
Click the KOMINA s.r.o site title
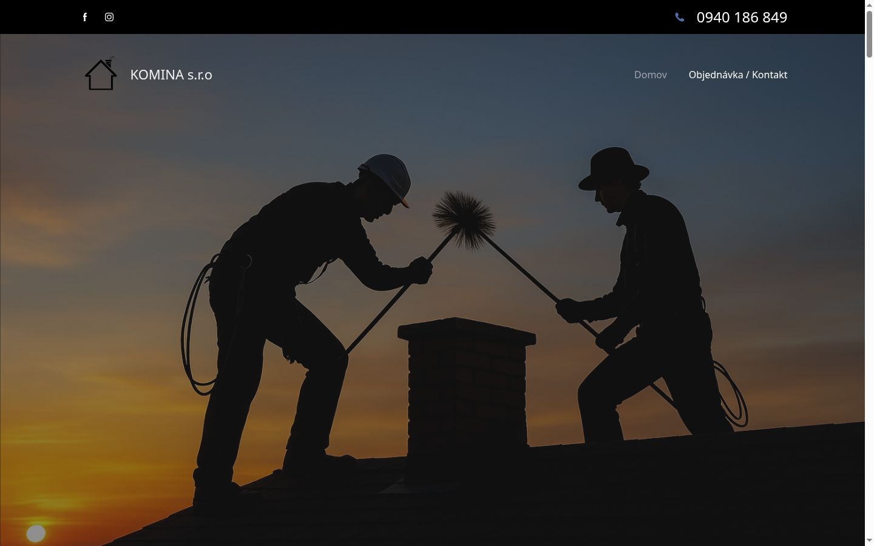171,75
